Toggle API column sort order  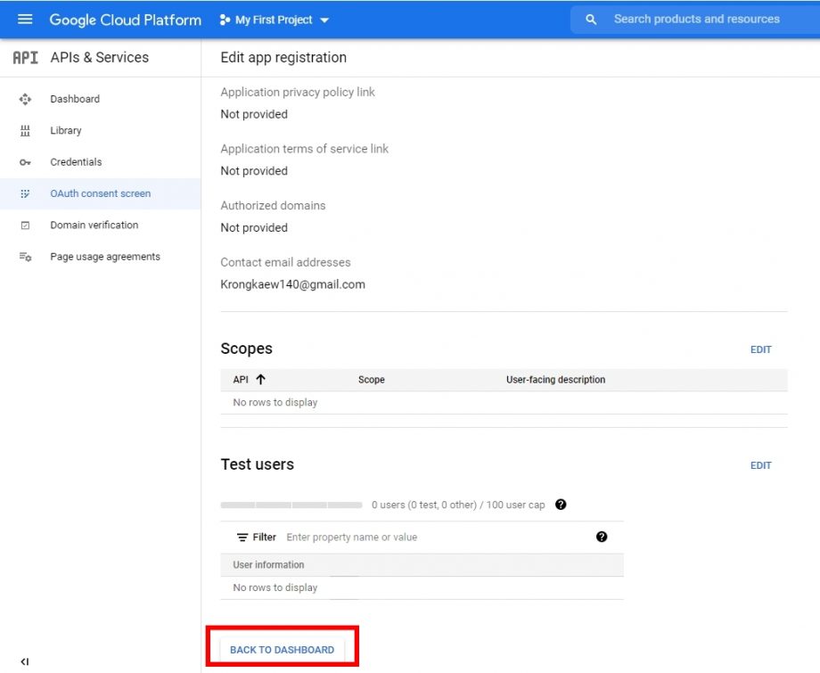pyautogui.click(x=258, y=379)
